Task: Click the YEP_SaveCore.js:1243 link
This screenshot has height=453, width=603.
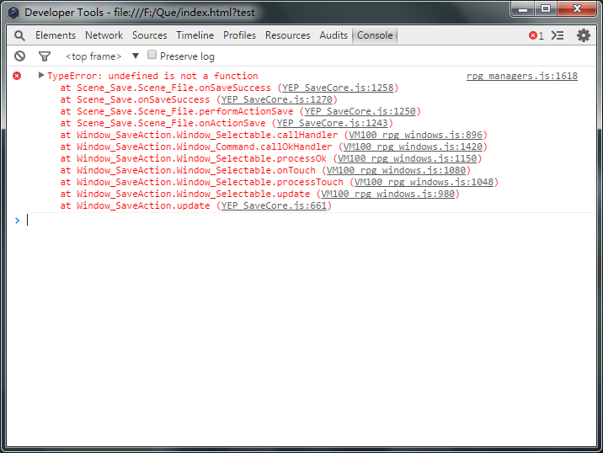Action: click(x=333, y=124)
